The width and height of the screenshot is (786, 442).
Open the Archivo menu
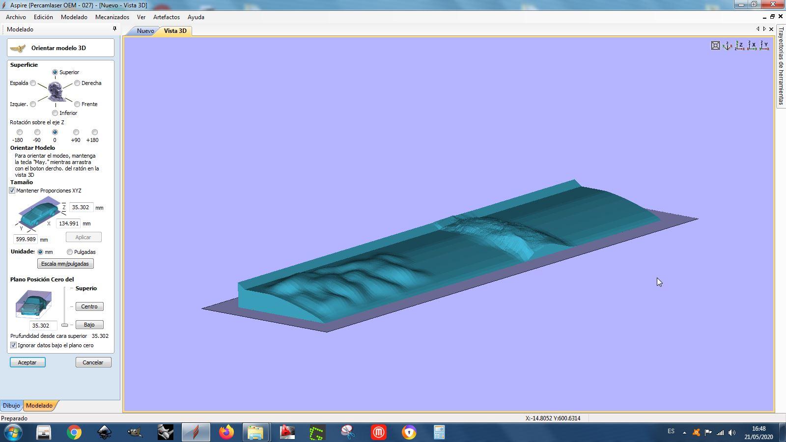click(16, 17)
